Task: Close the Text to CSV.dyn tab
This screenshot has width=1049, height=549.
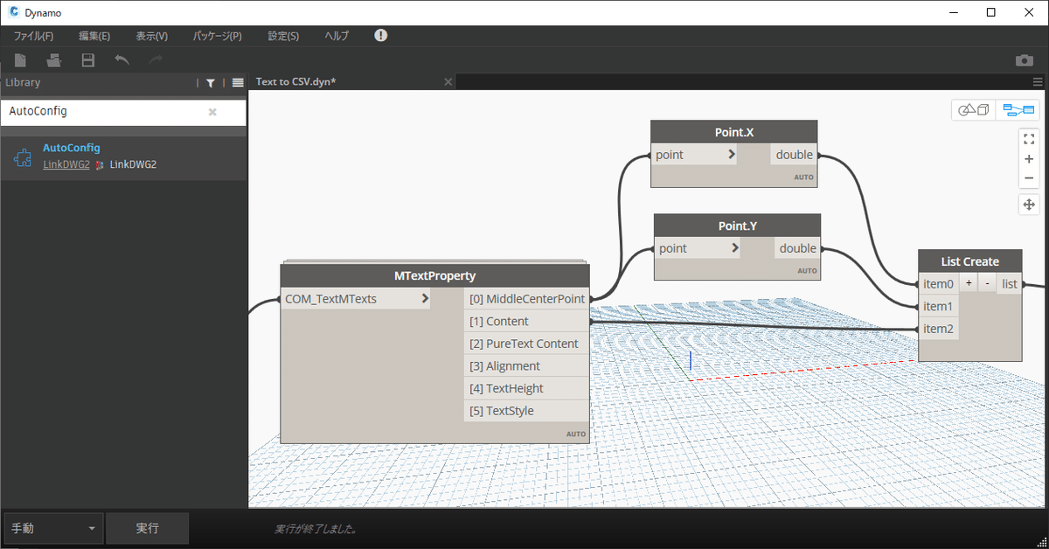Action: [x=448, y=81]
